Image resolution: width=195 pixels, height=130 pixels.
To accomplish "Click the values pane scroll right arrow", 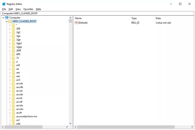I will [x=192, y=127].
